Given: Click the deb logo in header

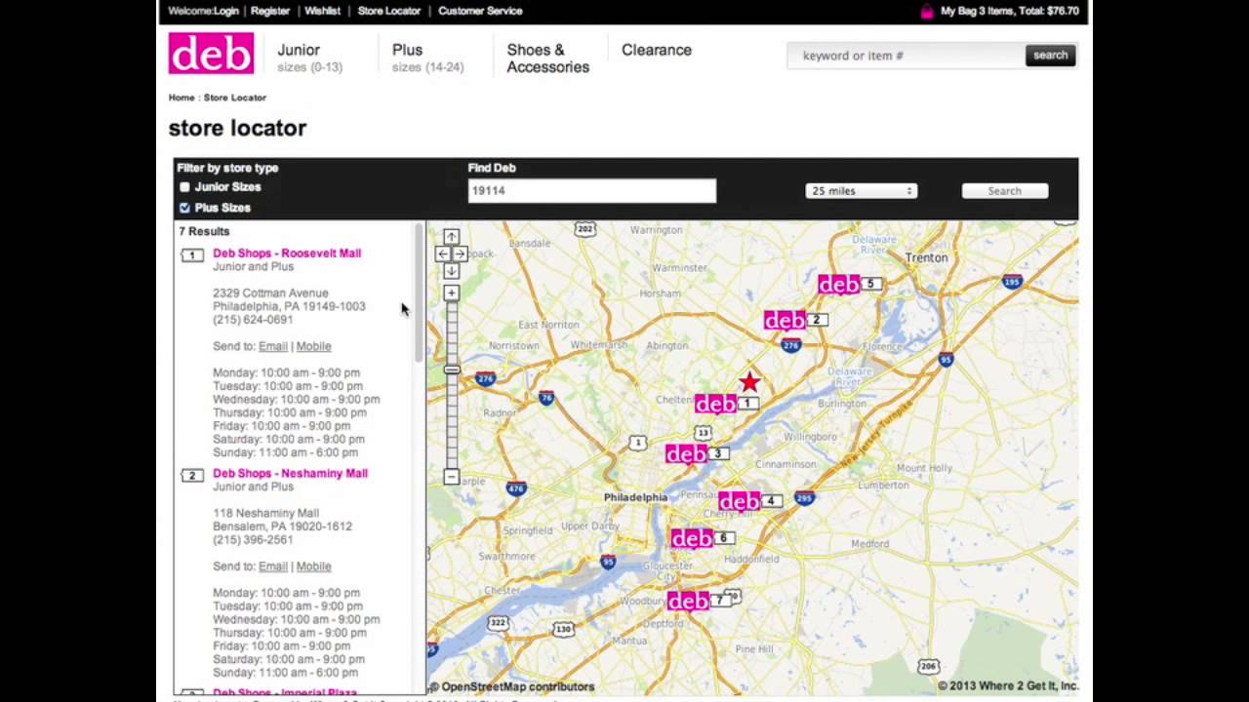Looking at the screenshot, I should (211, 54).
